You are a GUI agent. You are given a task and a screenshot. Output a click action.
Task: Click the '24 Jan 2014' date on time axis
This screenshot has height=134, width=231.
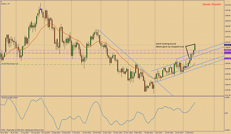[x=179, y=133]
